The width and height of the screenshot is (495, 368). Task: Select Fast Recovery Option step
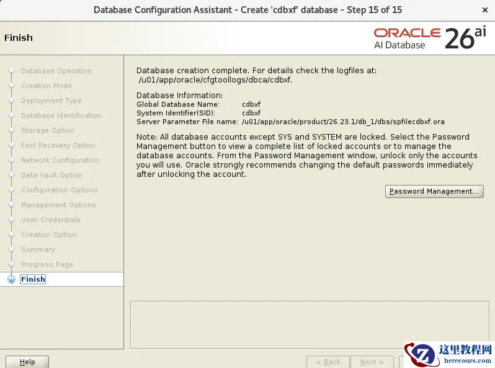pos(58,145)
